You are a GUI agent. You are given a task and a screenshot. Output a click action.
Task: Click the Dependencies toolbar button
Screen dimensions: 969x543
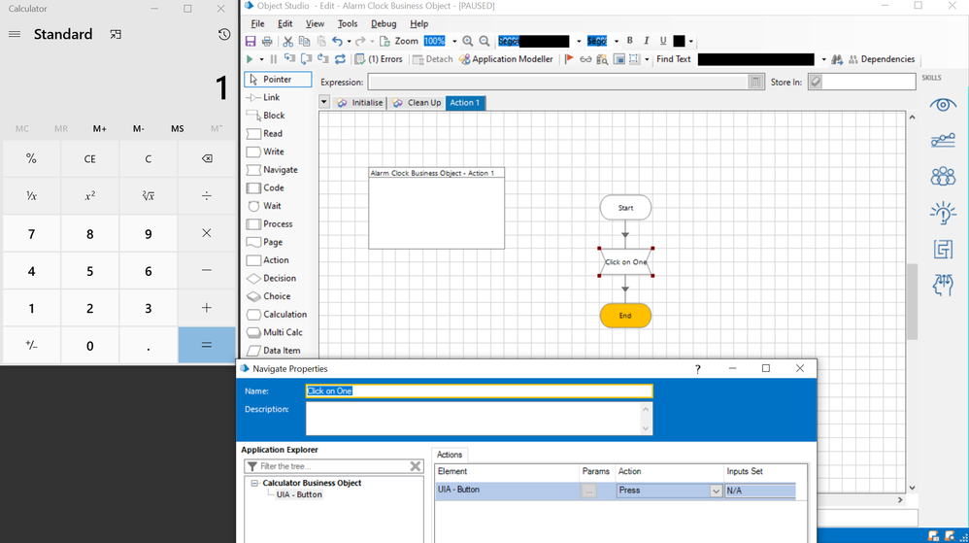881,59
